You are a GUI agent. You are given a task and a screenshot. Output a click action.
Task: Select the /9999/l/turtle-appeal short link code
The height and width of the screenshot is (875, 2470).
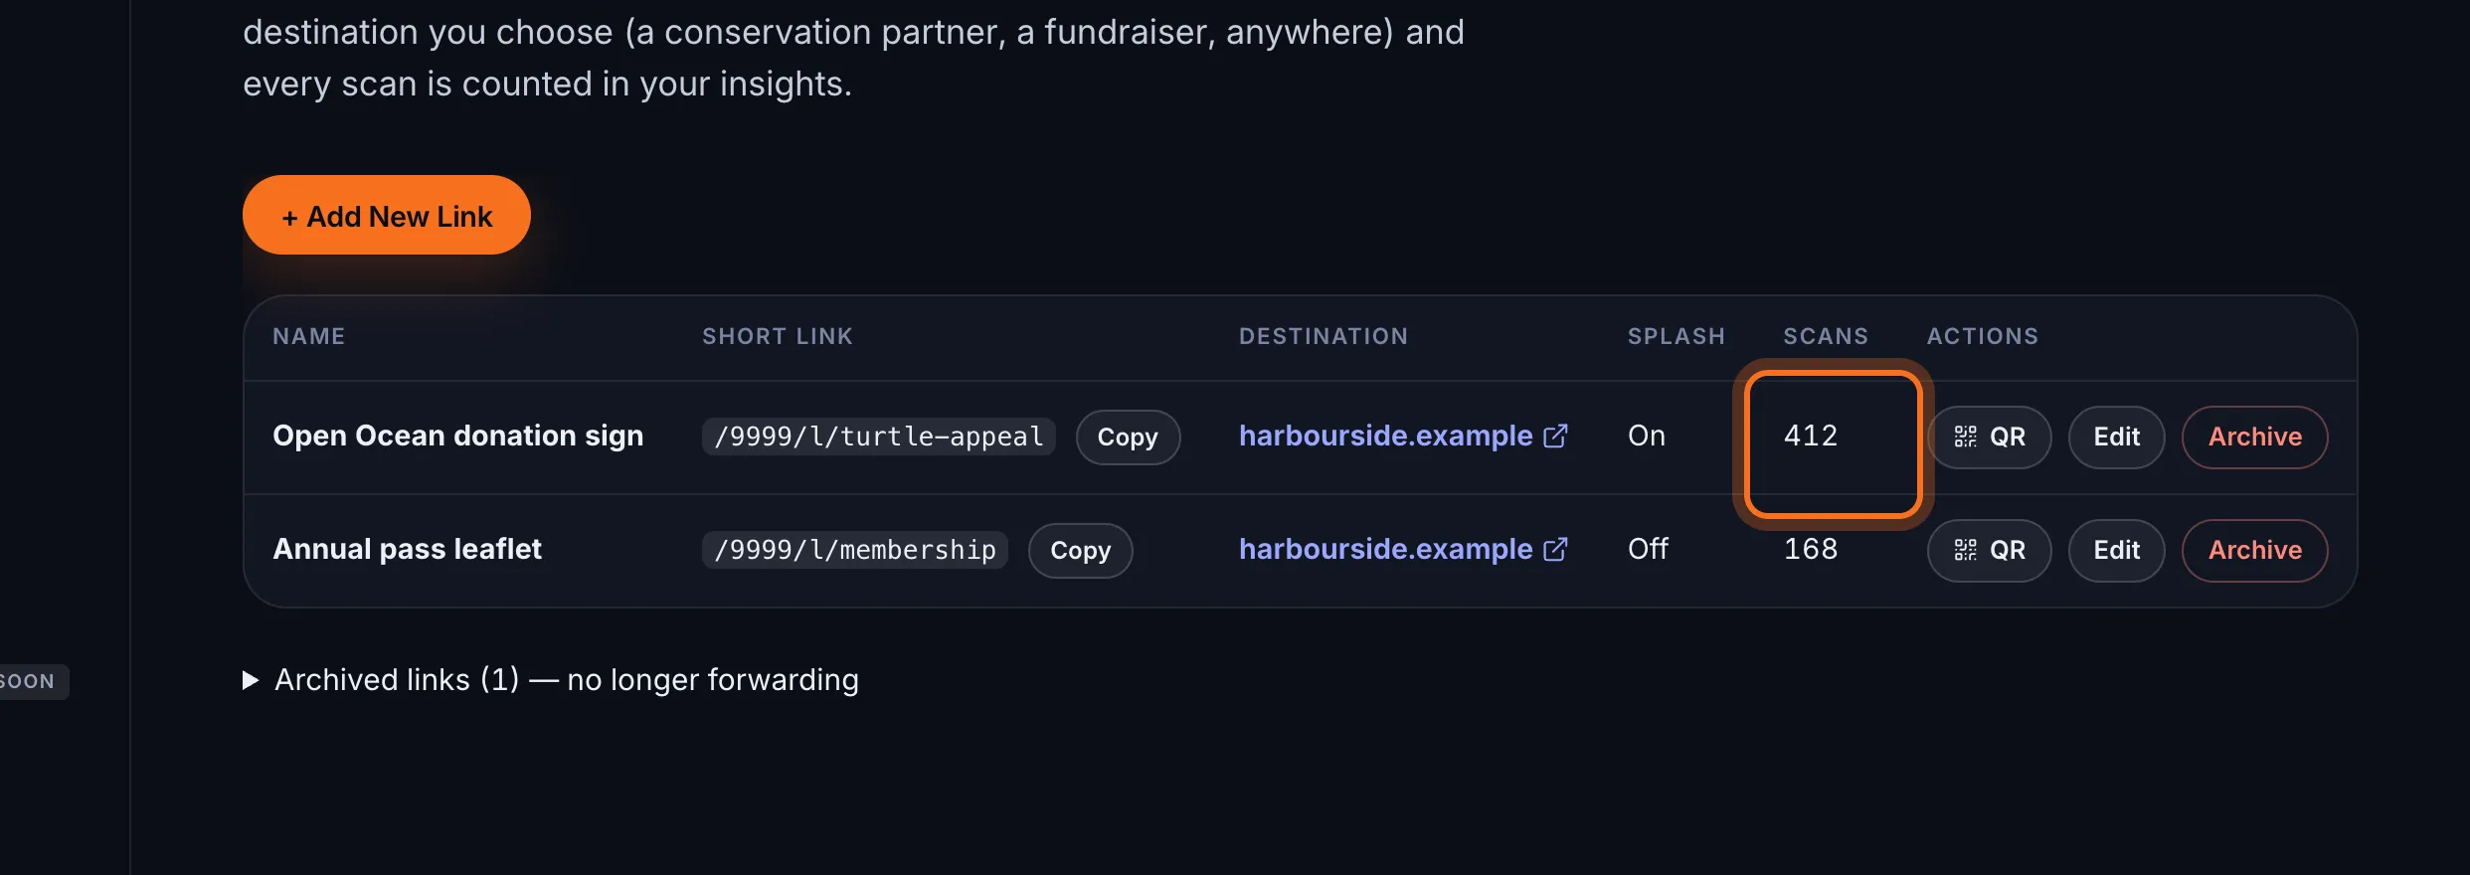point(878,437)
